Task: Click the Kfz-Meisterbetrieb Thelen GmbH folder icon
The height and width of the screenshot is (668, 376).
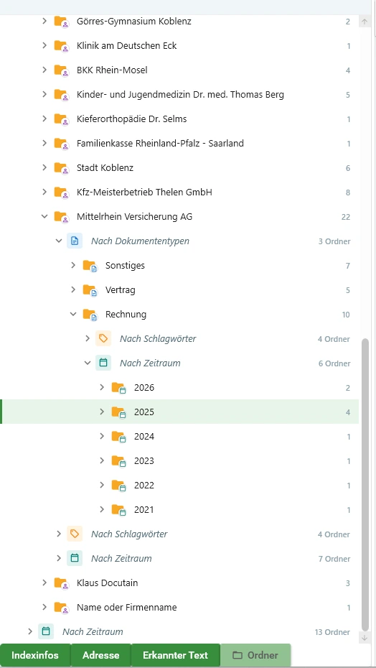Action: pyautogui.click(x=61, y=192)
